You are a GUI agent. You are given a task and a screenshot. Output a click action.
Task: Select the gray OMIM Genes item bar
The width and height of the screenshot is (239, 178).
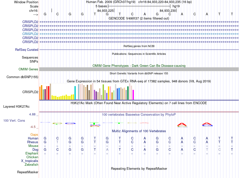pos(139,69)
